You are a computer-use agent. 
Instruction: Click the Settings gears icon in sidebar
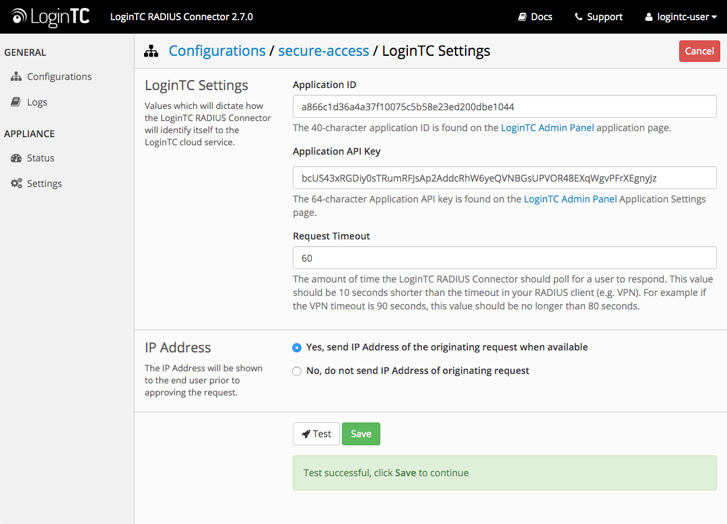[16, 184]
